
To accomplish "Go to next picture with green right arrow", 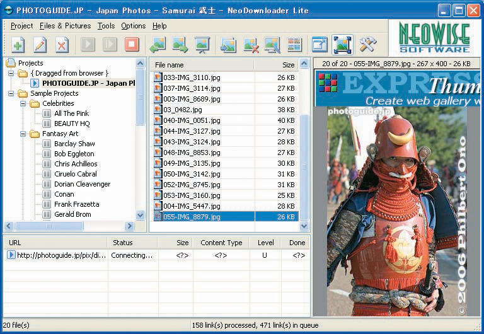I will click(x=180, y=45).
